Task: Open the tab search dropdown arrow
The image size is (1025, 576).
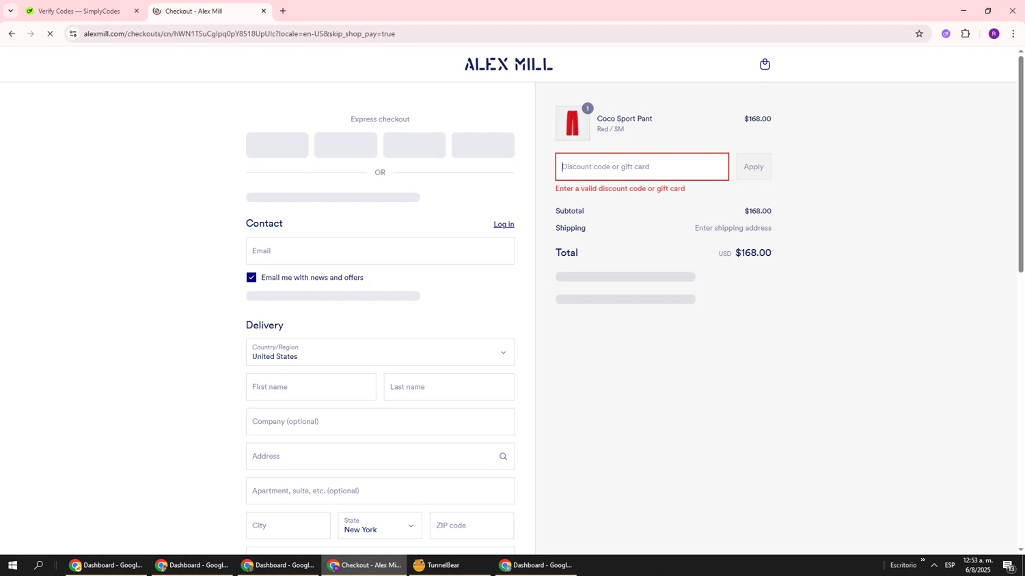Action: [10, 11]
